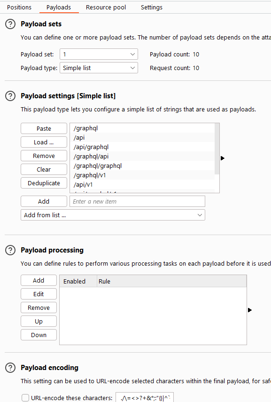Open help icon for Payload sets
The image size is (271, 402).
(10, 24)
